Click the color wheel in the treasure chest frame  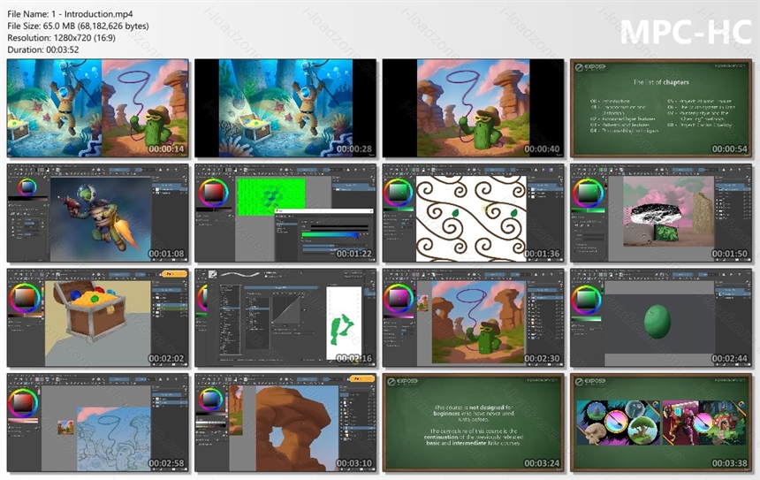point(26,298)
